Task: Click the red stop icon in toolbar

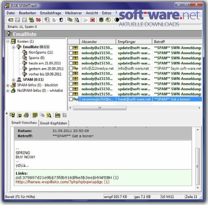Action: click(93, 20)
